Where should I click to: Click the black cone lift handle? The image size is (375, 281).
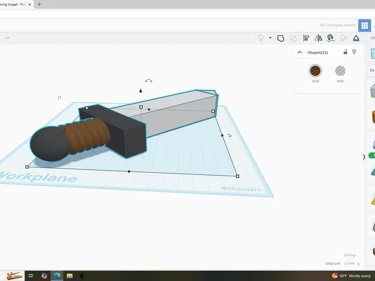(x=141, y=91)
